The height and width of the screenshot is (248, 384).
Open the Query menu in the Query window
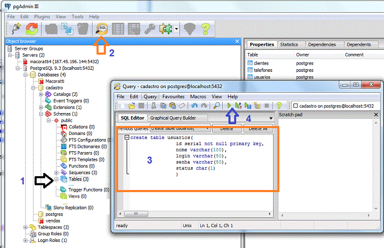(x=150, y=97)
